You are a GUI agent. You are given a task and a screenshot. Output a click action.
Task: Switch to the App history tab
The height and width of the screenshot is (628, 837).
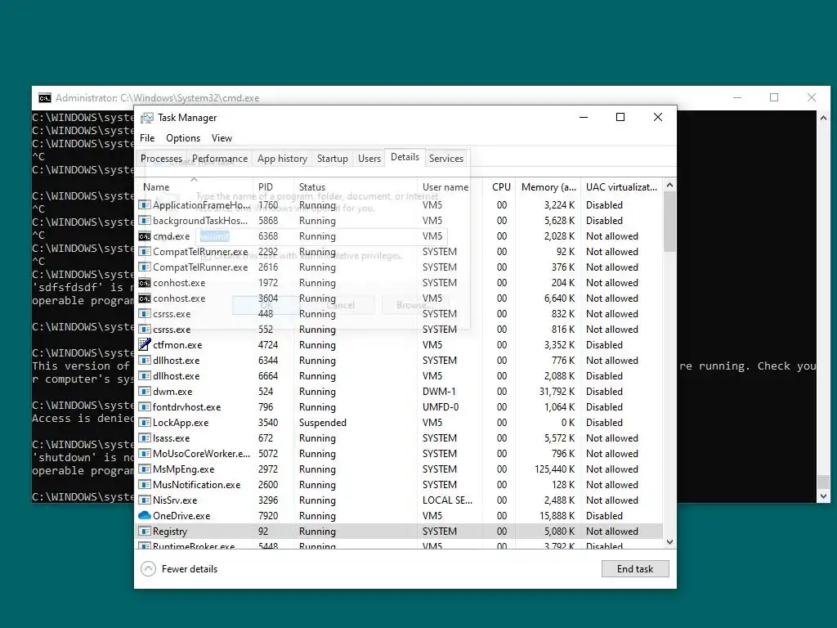coord(282,159)
